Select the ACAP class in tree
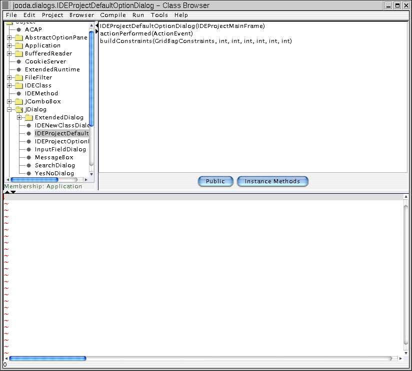Image resolution: width=412 pixels, height=371 pixels. click(33, 29)
